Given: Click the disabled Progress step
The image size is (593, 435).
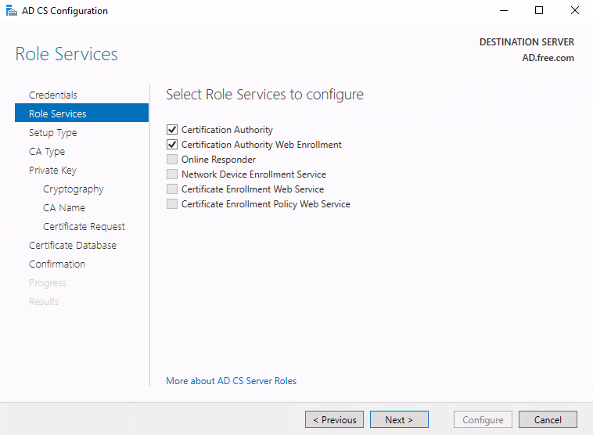Looking at the screenshot, I should coord(48,283).
